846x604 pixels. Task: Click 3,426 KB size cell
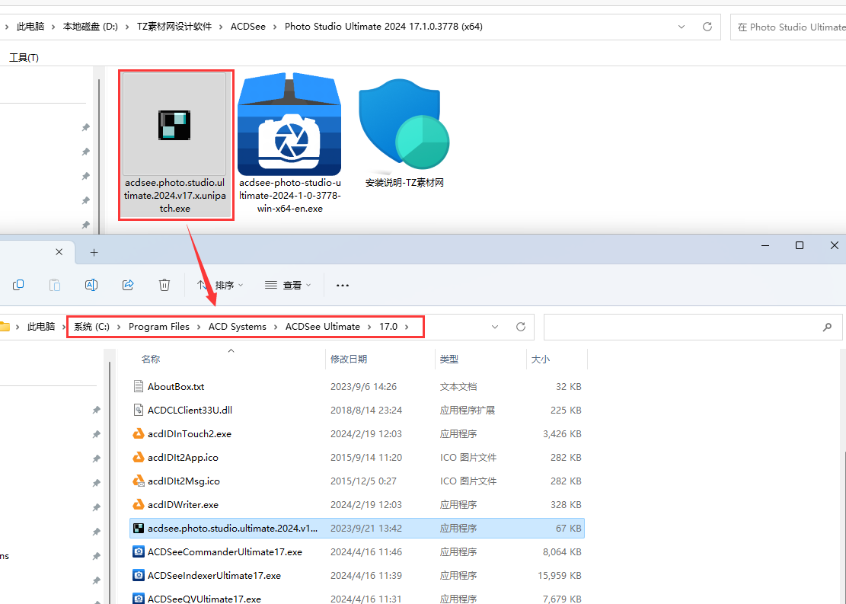pos(562,434)
